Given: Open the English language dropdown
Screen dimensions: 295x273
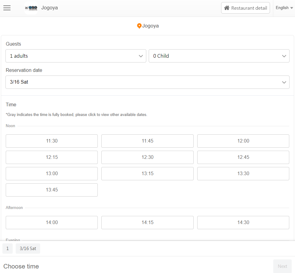Looking at the screenshot, I should coord(284,8).
